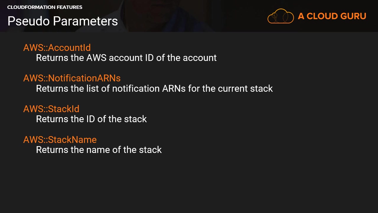Click the orange cloud logo icon
378x213 pixels.
281,16
